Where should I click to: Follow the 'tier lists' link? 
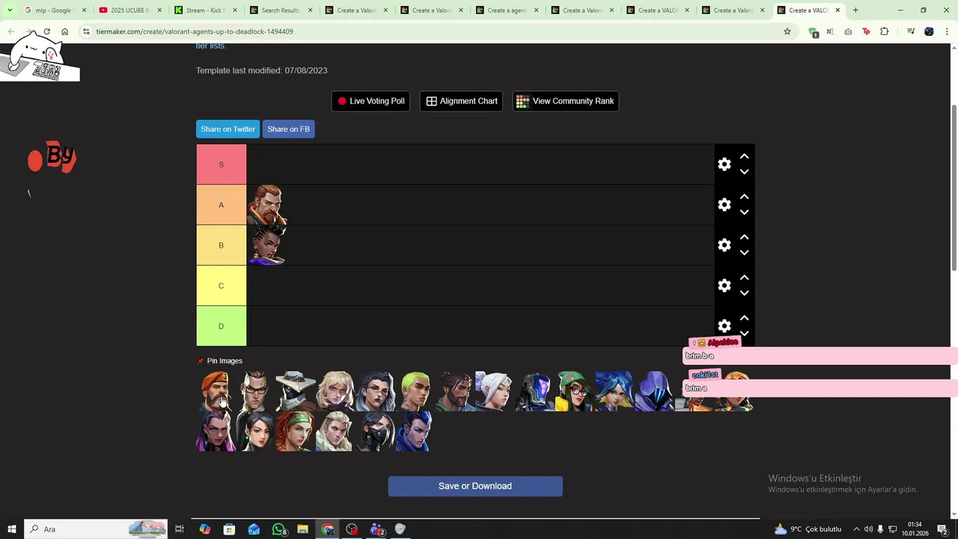210,46
